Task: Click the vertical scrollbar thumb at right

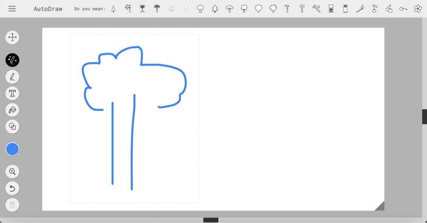Action: click(x=425, y=116)
